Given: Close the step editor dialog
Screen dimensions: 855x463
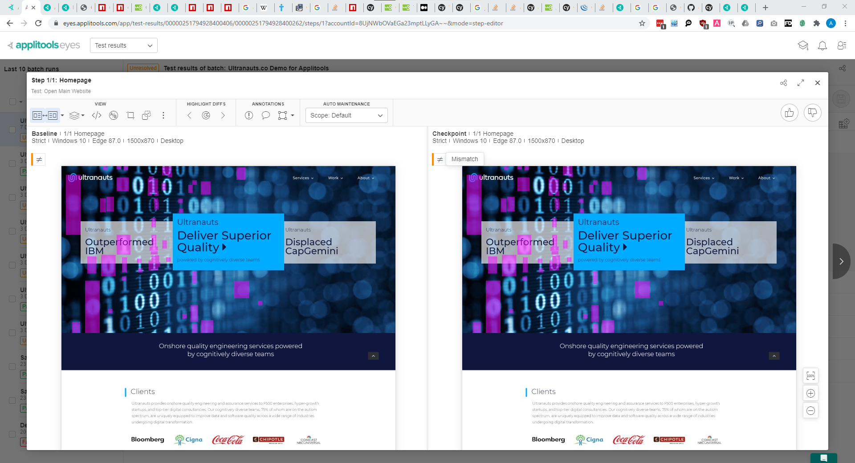Looking at the screenshot, I should point(818,83).
